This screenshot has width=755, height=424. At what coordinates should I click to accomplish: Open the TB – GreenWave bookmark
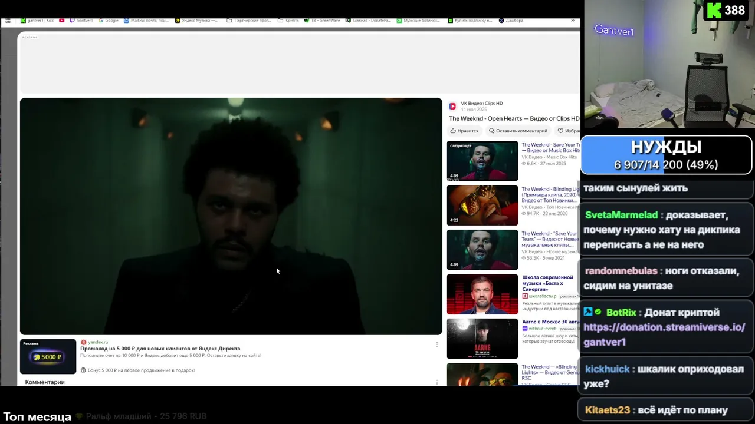(x=322, y=21)
